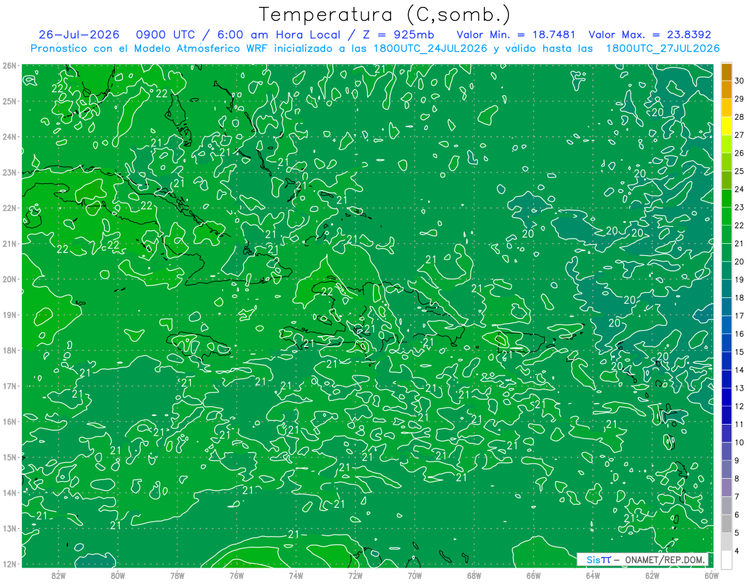The height and width of the screenshot is (584, 756).
Task: Click the '78W' longitude label
Action: [177, 575]
